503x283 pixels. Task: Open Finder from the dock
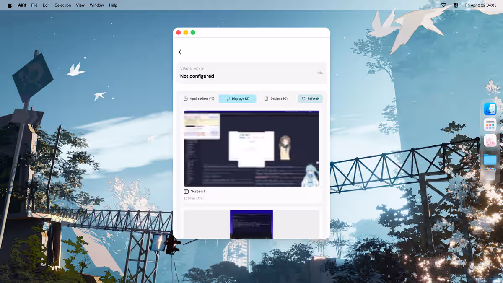490,109
